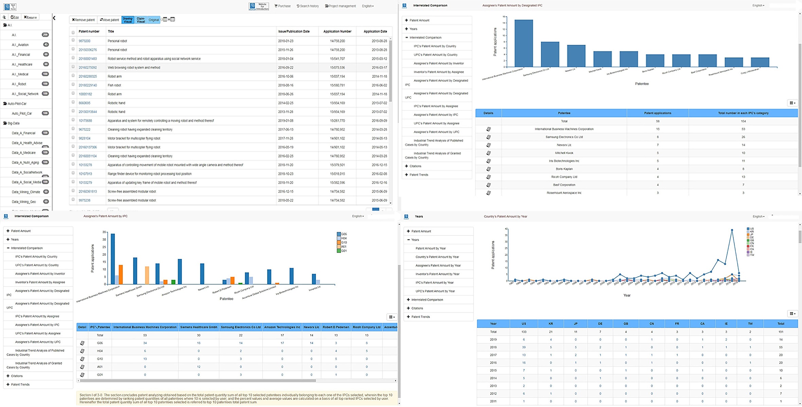Select UPC's Patent Amount by Year menu item
This screenshot has width=802, height=407.
coord(435,291)
